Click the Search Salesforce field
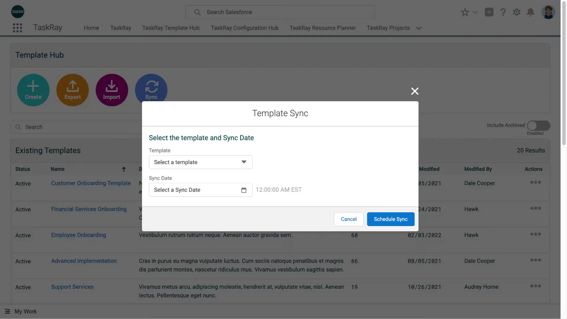Screen dimensions: 567x319 [280, 12]
